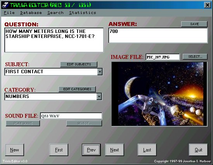The height and width of the screenshot is (165, 213).
Task: Click the PLAY WAVE button
Action: click(x=23, y=124)
